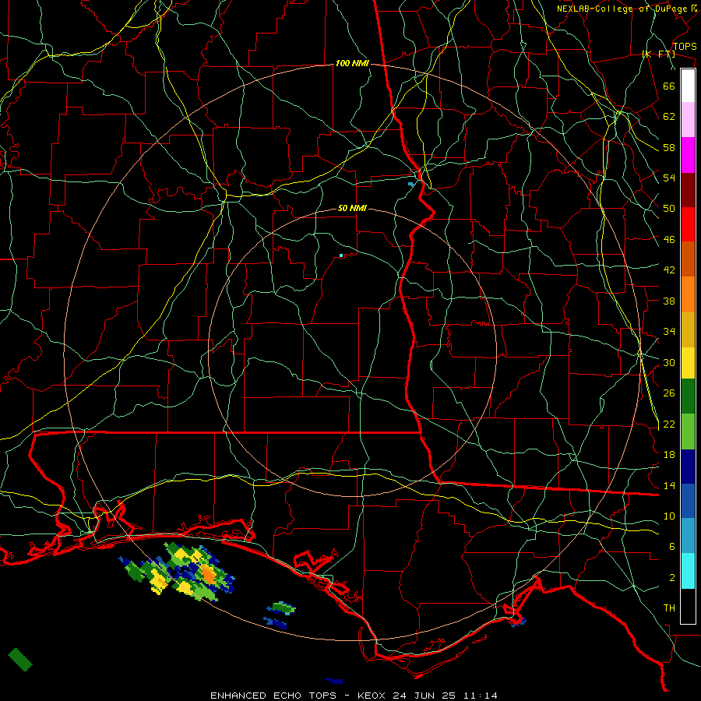Click the cyan legend color band
The height and width of the screenshot is (701, 701).
tap(688, 571)
